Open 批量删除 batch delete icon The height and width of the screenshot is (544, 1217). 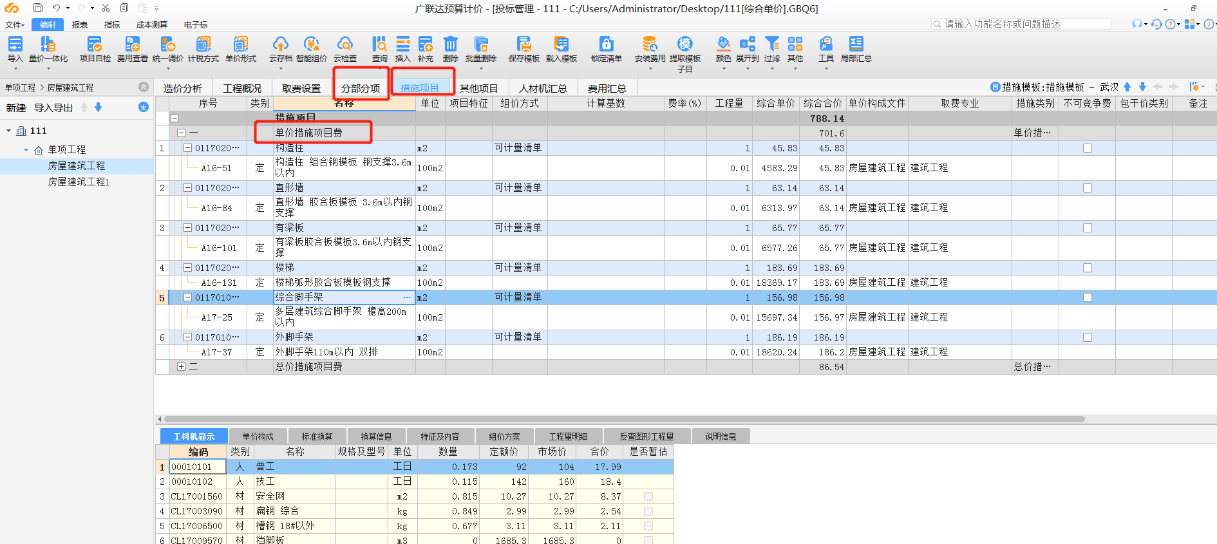coord(481,44)
